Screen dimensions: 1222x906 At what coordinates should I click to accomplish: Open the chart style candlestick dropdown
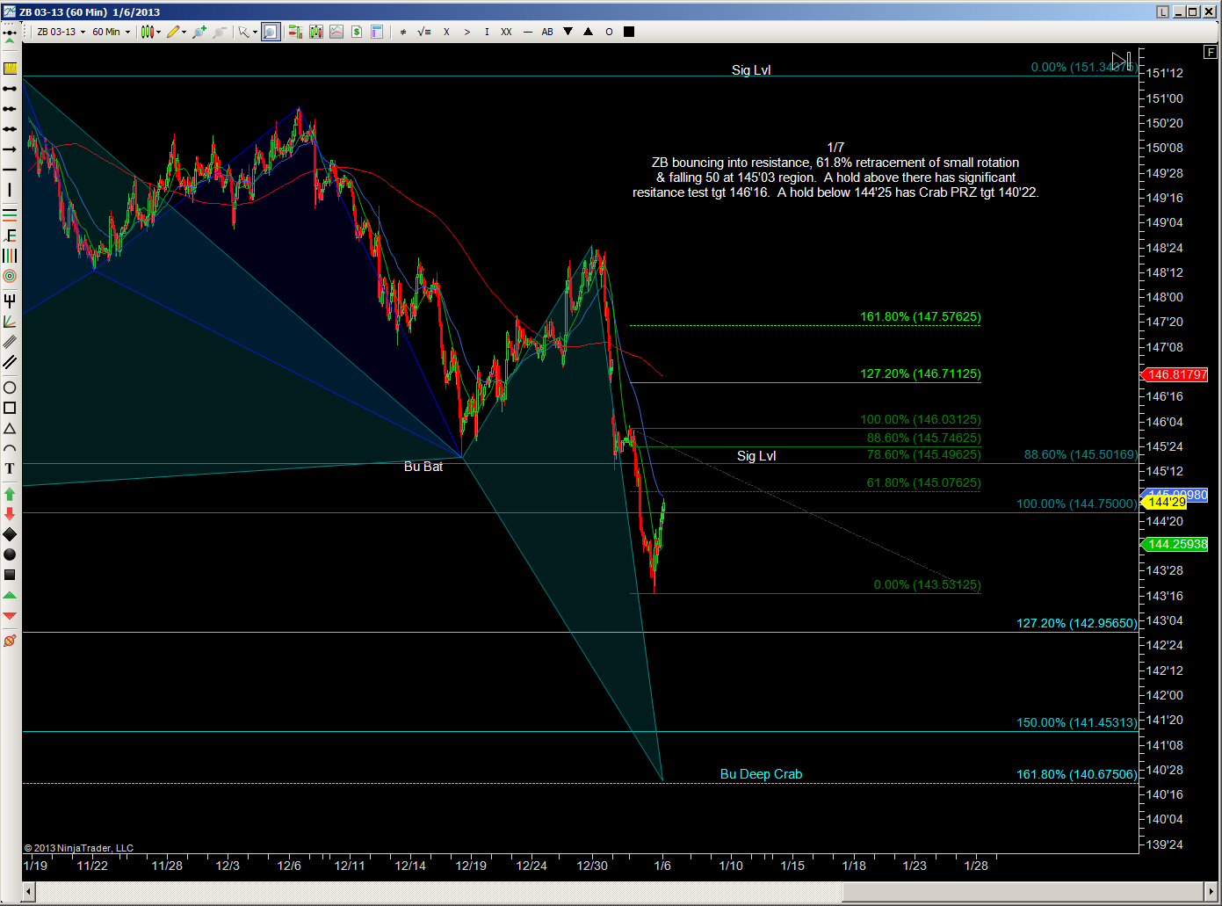150,32
